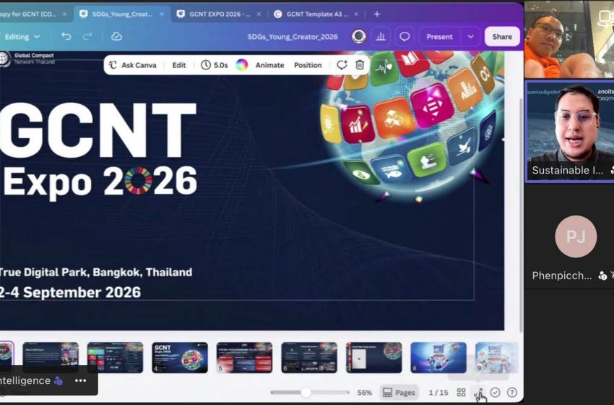614x405 pixels.
Task: Select 'True Digital Park, Bangkok, Thailand' text
Action: coord(95,272)
